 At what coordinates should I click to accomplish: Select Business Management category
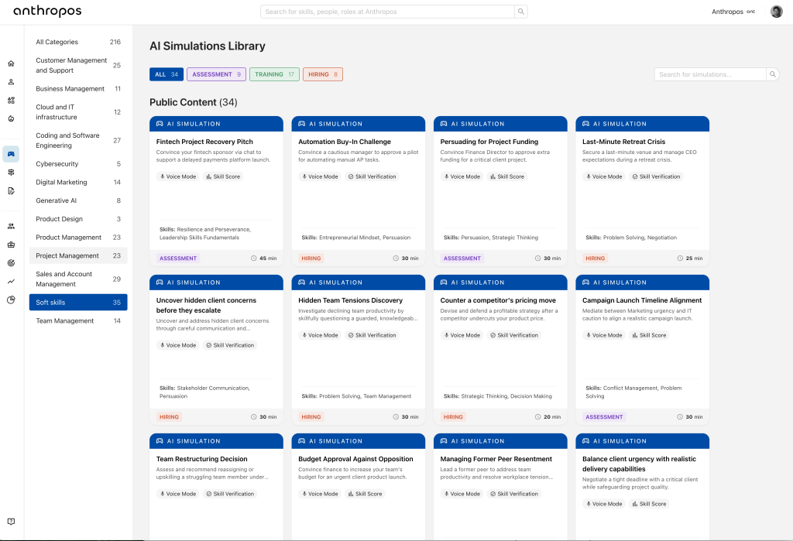78,88
